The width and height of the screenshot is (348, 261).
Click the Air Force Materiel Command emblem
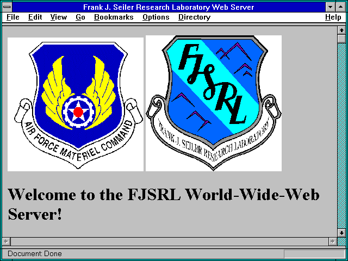76,104
